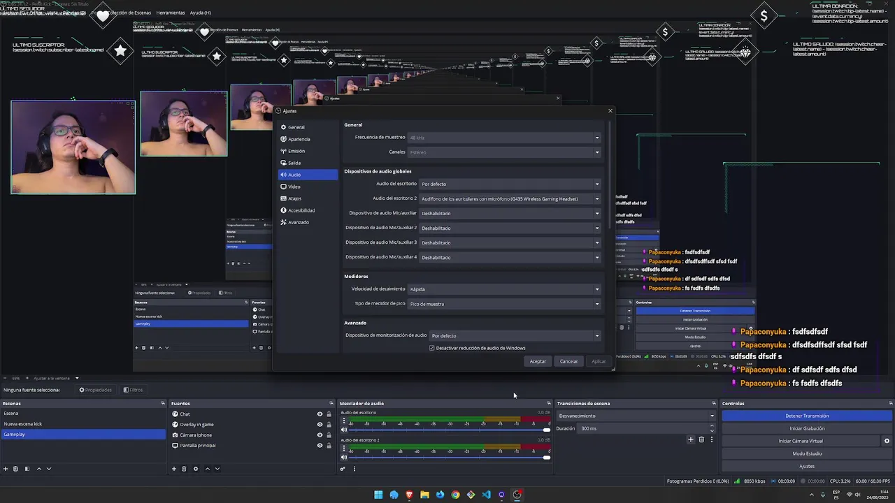Move scene up in Escenas toolbar
Screen dimensions: 895x503
(x=38, y=469)
